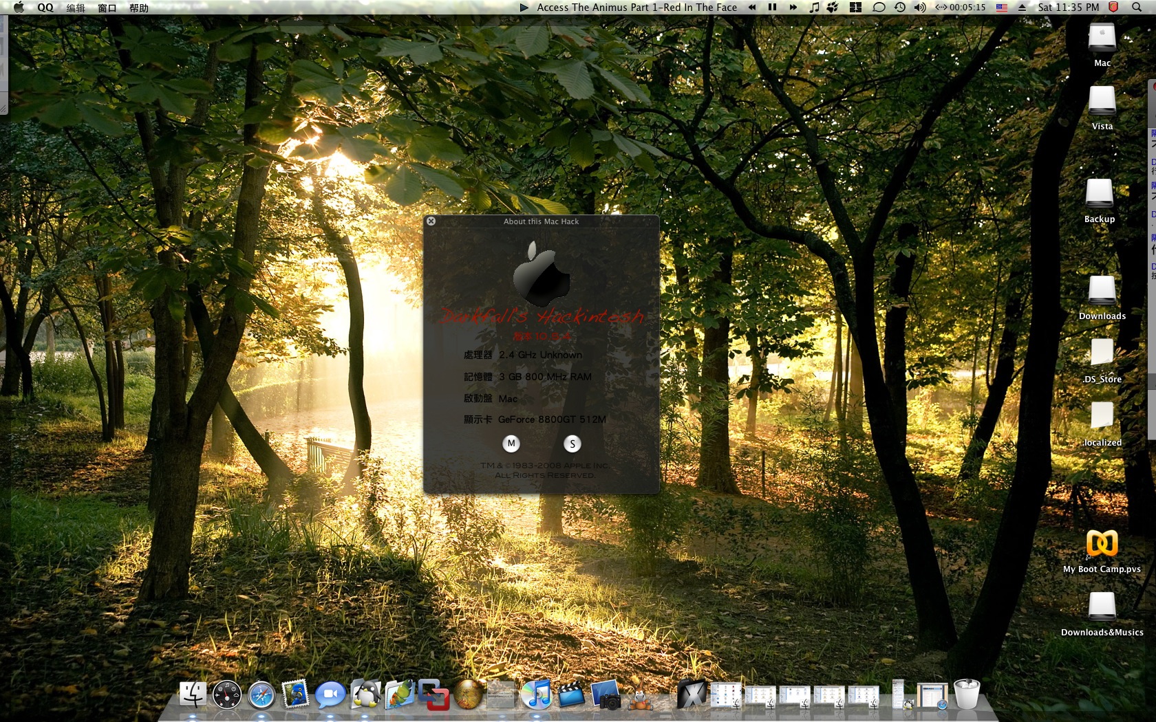Open Dashboard from the Dock
Screen dimensions: 1156x722
[x=227, y=695]
